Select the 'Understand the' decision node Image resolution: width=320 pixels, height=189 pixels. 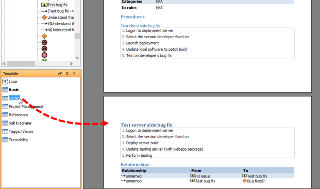tap(60, 18)
